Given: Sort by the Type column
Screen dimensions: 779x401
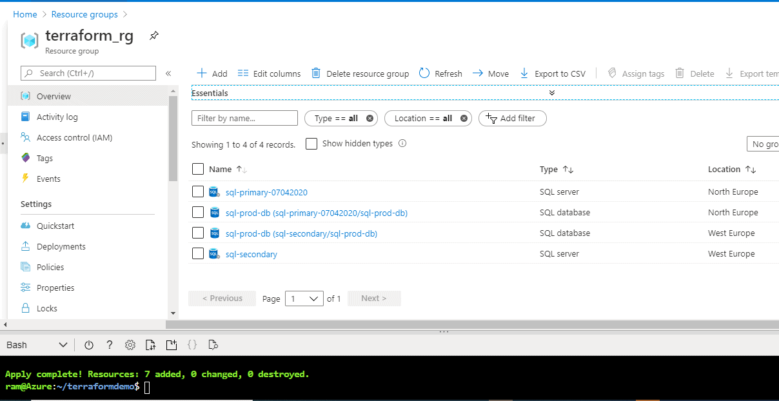Looking at the screenshot, I should pyautogui.click(x=557, y=170).
